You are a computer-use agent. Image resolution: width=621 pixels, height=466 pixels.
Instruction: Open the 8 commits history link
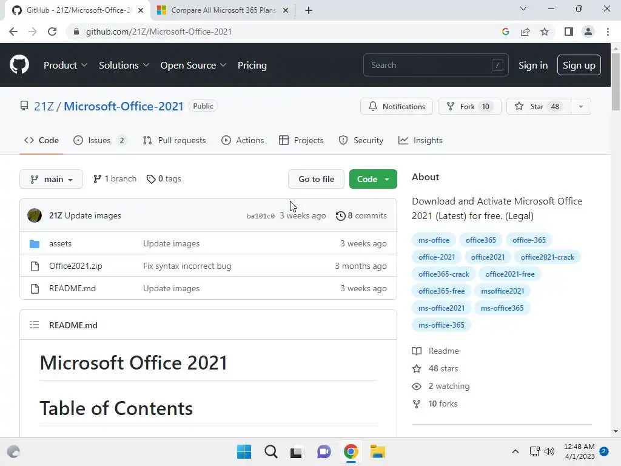point(361,216)
